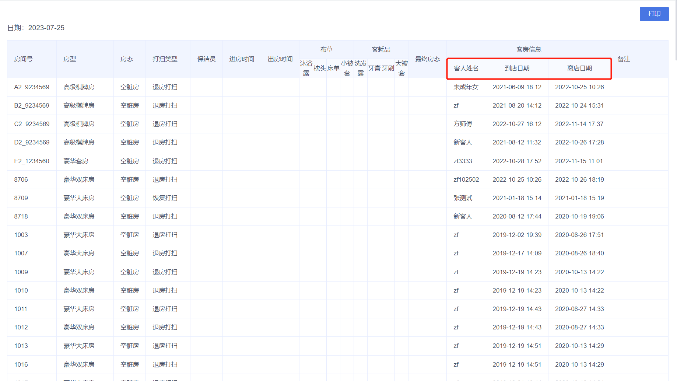Select guest name zf102502
The width and height of the screenshot is (677, 381).
click(x=466, y=179)
